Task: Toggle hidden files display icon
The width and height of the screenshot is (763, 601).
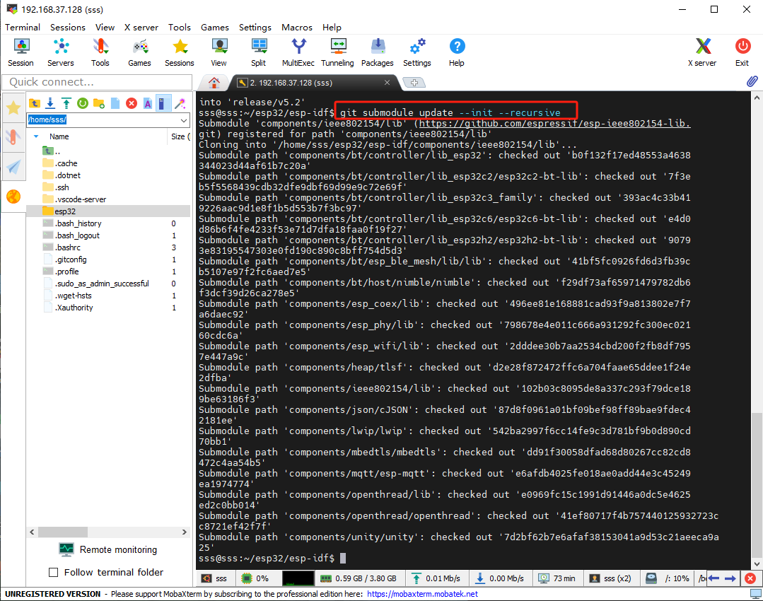Action: [x=163, y=103]
